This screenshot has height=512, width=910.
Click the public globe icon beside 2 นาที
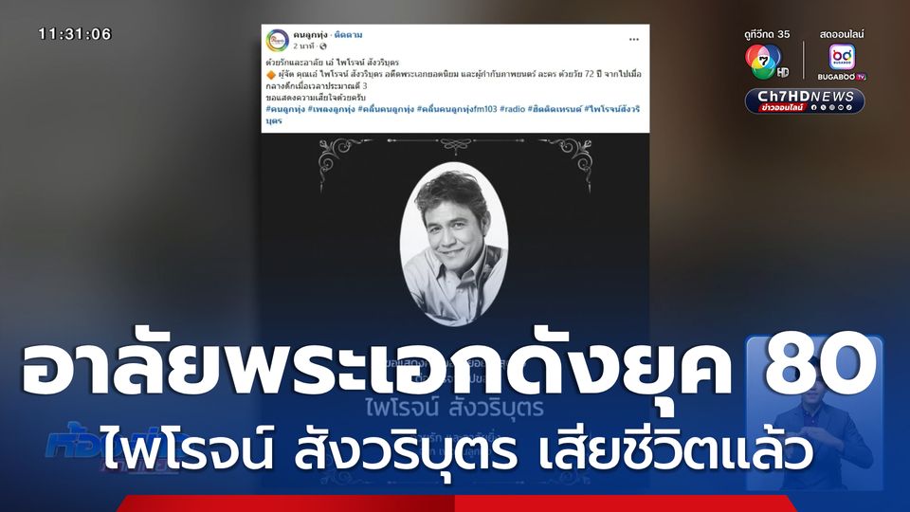[x=323, y=46]
